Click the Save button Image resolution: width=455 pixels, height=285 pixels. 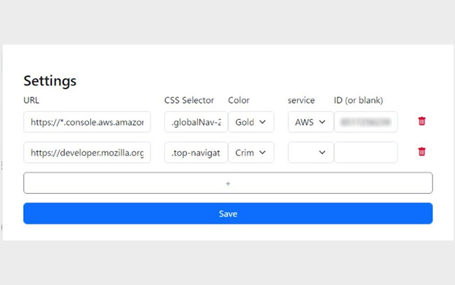pos(227,214)
